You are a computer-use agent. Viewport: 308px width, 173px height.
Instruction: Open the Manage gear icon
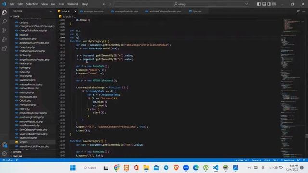[4, 154]
